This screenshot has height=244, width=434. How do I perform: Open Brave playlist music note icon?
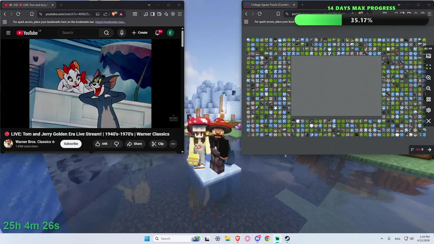pos(146,14)
